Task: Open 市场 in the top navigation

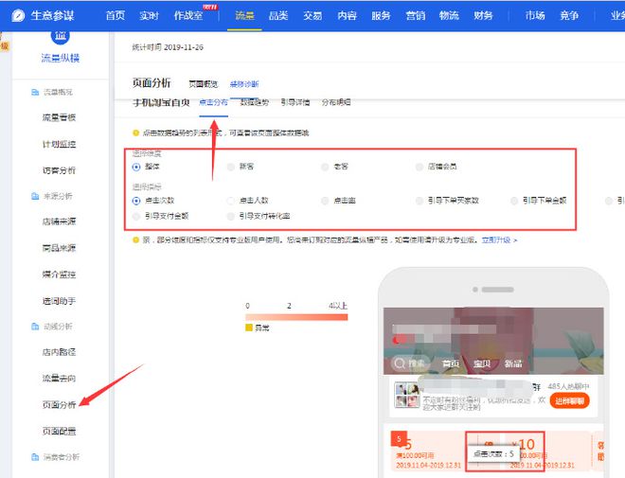Action: [x=535, y=16]
